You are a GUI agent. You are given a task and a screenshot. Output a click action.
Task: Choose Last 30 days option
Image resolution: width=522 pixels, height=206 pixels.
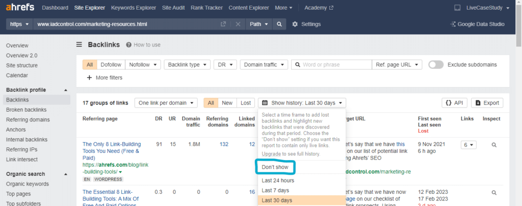(302, 200)
